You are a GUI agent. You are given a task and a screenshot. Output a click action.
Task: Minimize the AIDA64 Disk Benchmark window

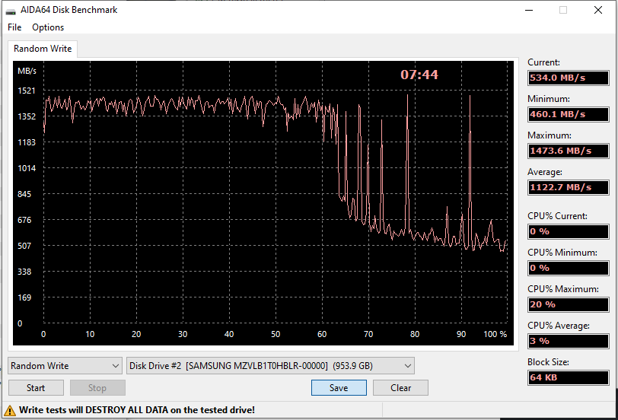(x=529, y=10)
